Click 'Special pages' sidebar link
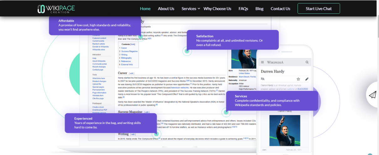Viewport: 379px width, 155px height. tap(98, 87)
